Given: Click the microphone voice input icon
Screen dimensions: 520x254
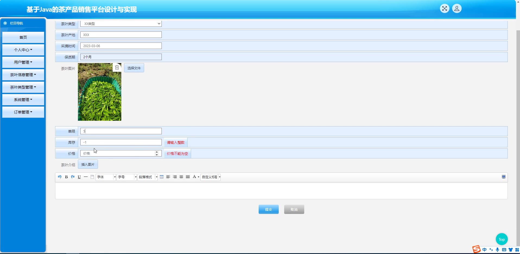Looking at the screenshot, I should coord(497,250).
